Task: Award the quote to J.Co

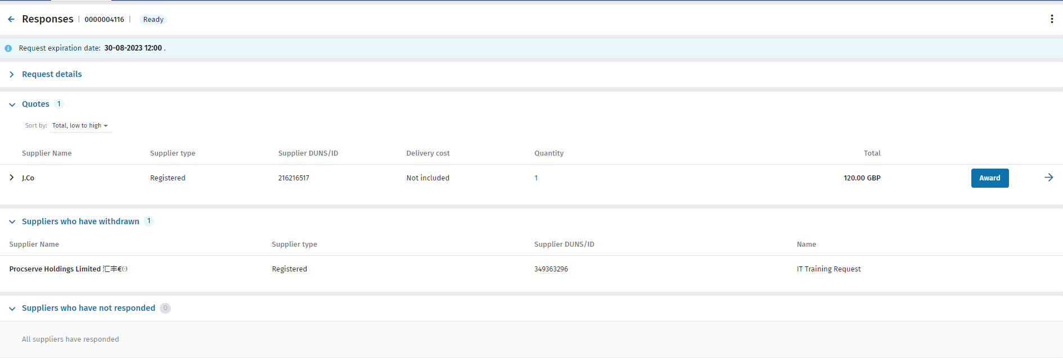Action: [990, 178]
